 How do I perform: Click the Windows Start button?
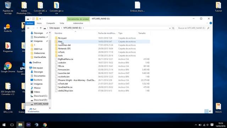[x=4, y=125]
